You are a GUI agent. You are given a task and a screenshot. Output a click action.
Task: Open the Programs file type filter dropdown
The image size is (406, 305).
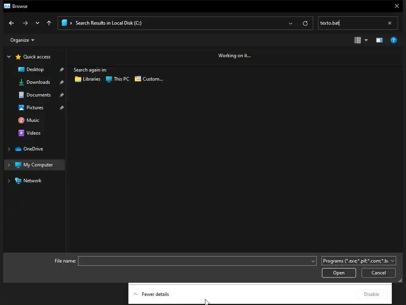coord(358,261)
